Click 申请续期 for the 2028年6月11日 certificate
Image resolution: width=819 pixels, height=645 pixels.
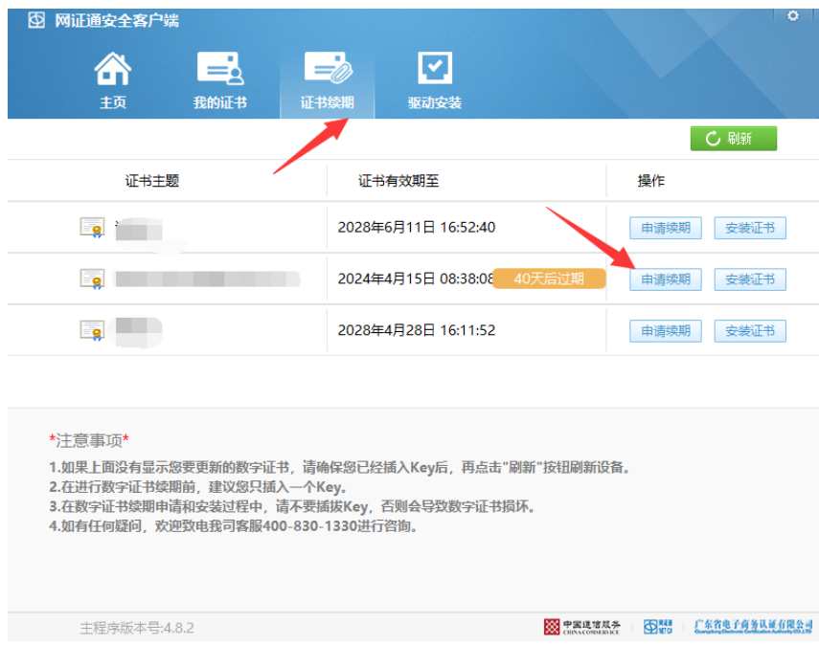pos(665,228)
